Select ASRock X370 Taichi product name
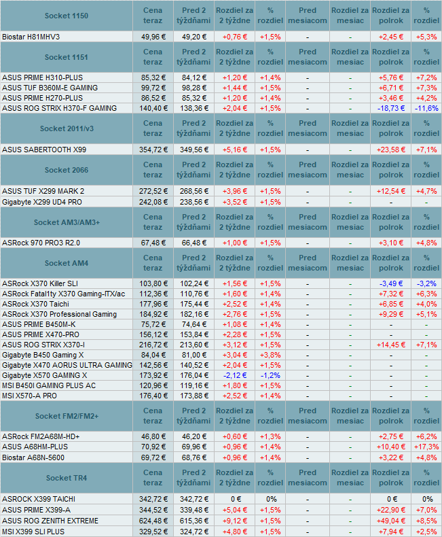 (x=35, y=304)
